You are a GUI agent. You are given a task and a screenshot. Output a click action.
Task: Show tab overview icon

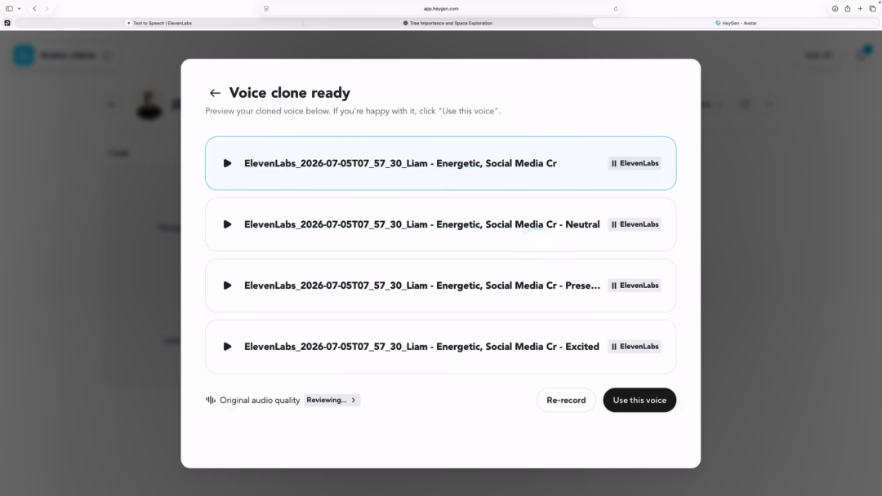point(872,8)
